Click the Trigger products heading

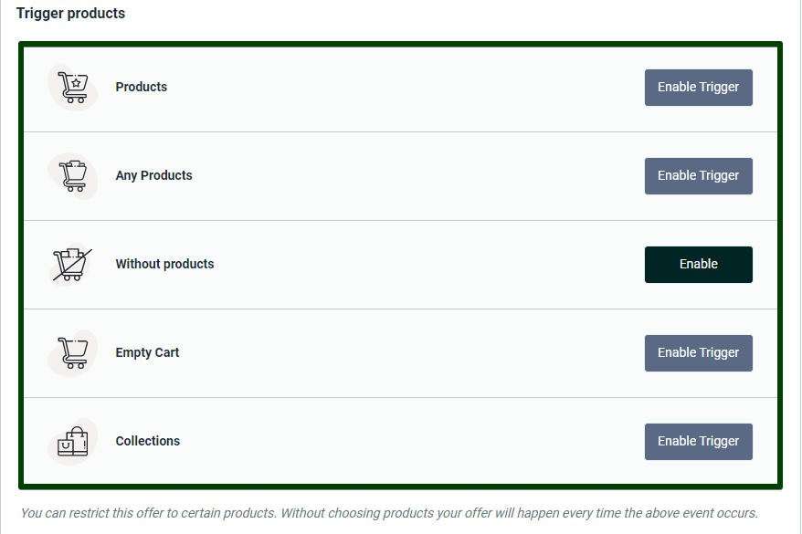coord(70,14)
